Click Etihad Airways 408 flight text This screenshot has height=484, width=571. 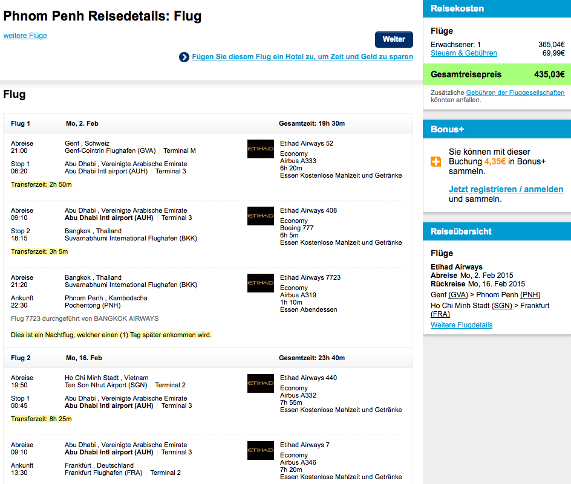[308, 210]
